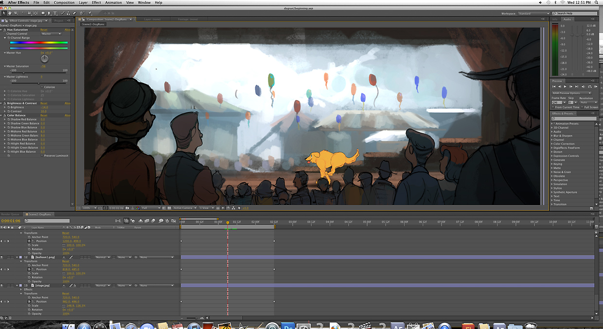This screenshot has width=603, height=329.
Task: Hide the balloon1.png layer eye
Action: coord(1,257)
